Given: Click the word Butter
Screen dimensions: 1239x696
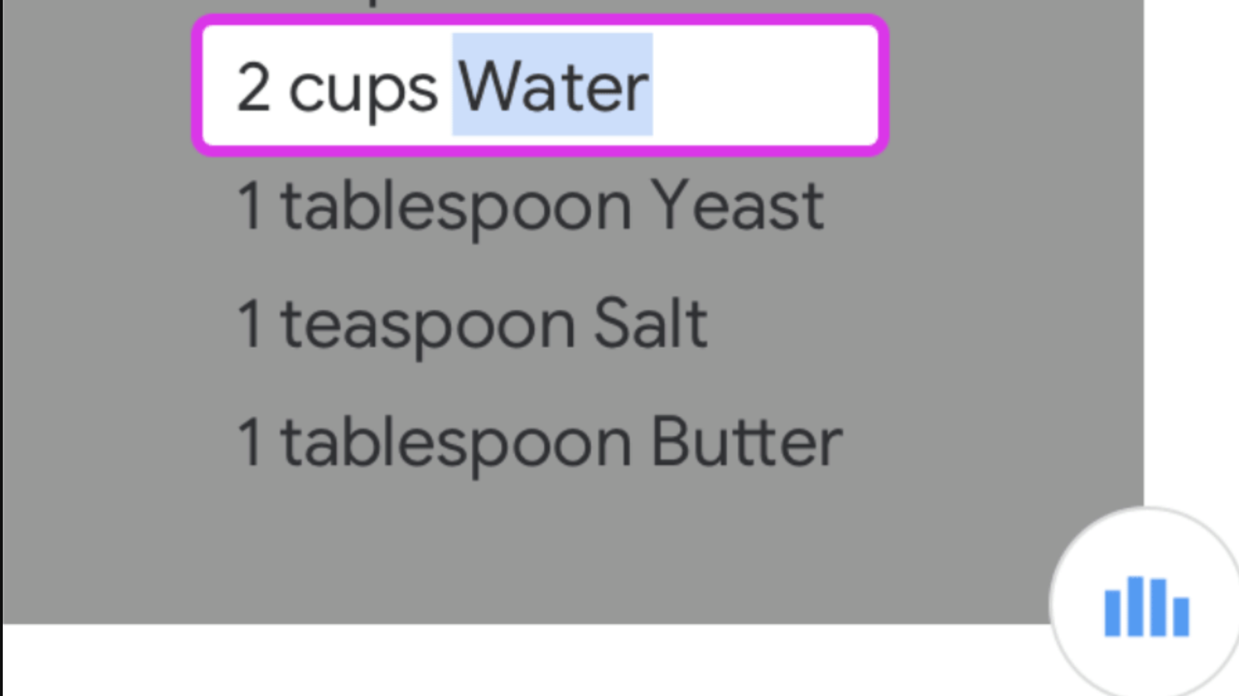Looking at the screenshot, I should coord(746,441).
